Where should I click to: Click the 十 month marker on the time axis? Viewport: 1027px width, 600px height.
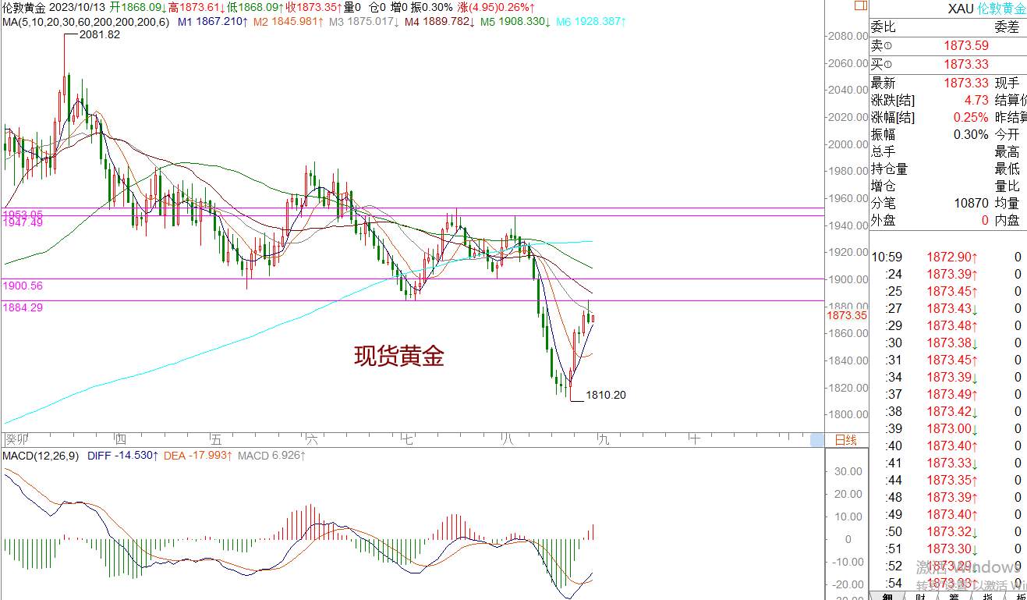point(695,440)
